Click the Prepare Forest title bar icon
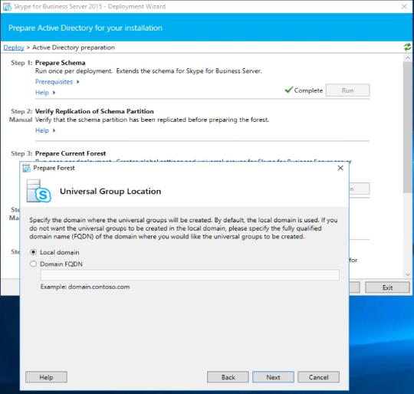This screenshot has height=394, width=414. click(26, 168)
